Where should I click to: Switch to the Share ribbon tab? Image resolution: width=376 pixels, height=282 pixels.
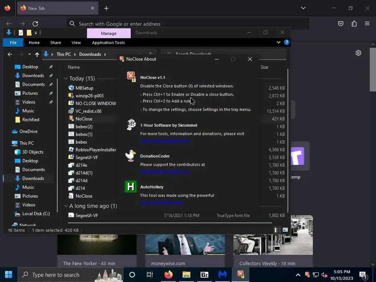click(x=55, y=43)
